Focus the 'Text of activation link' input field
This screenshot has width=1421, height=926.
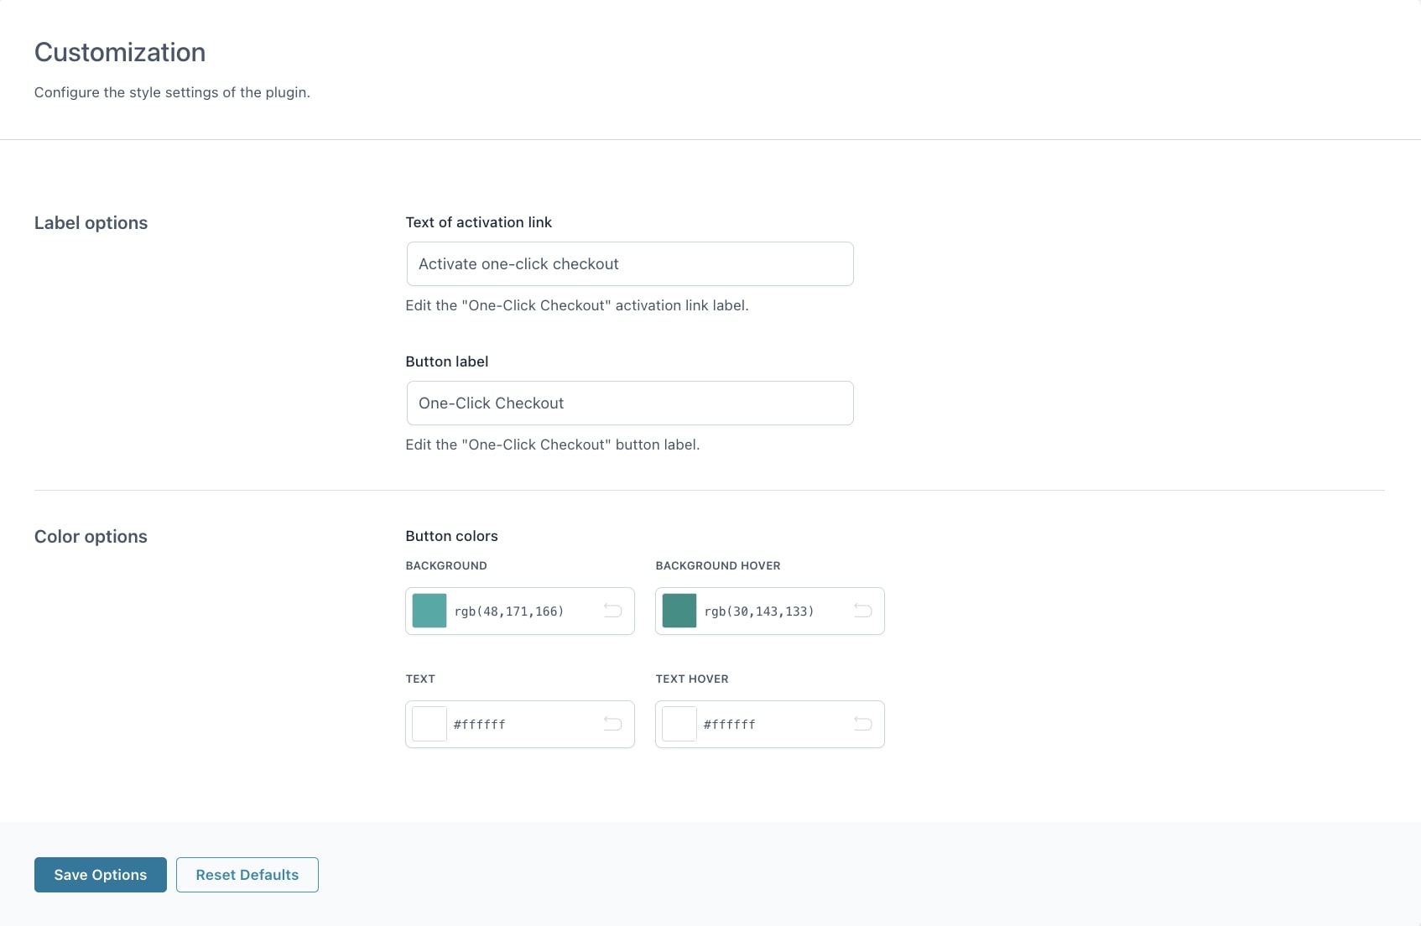point(629,264)
